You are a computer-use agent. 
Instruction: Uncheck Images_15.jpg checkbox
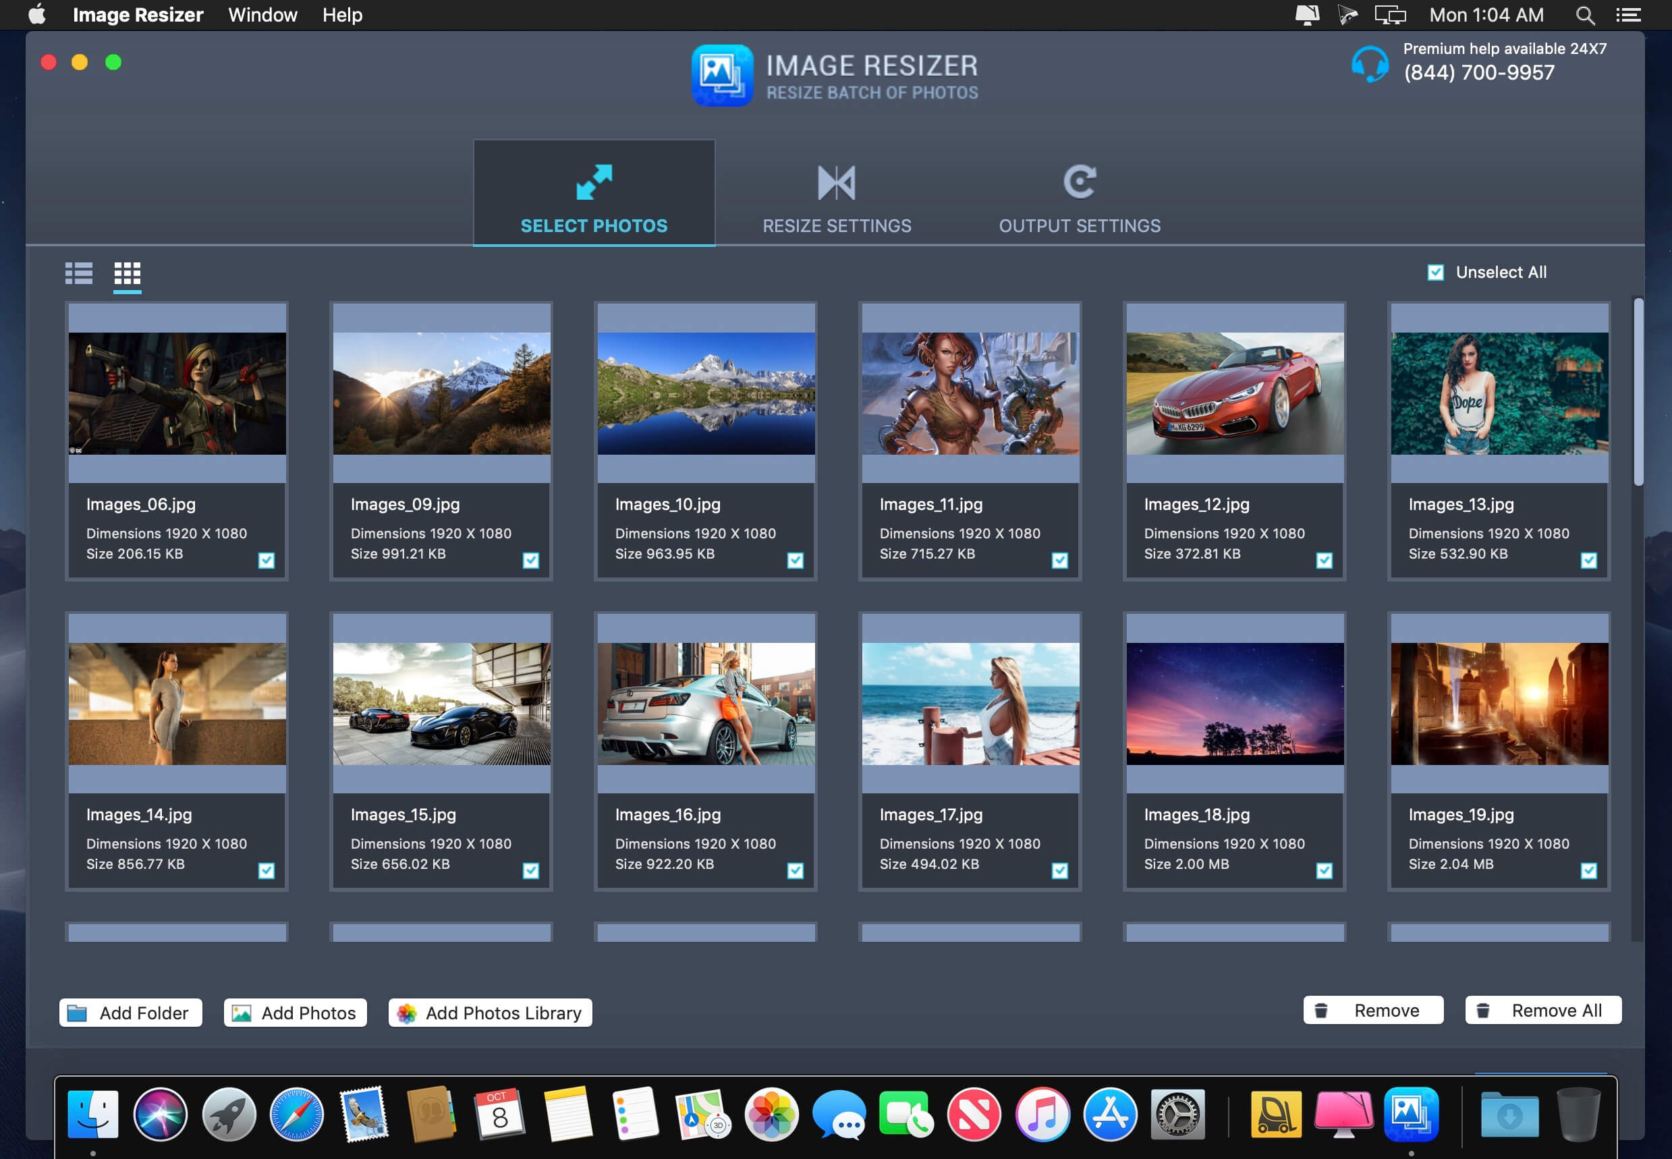click(x=531, y=870)
